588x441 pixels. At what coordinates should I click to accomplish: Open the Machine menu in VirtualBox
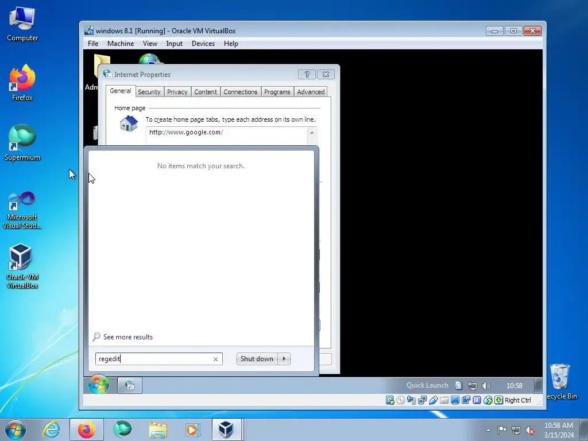[x=121, y=44]
